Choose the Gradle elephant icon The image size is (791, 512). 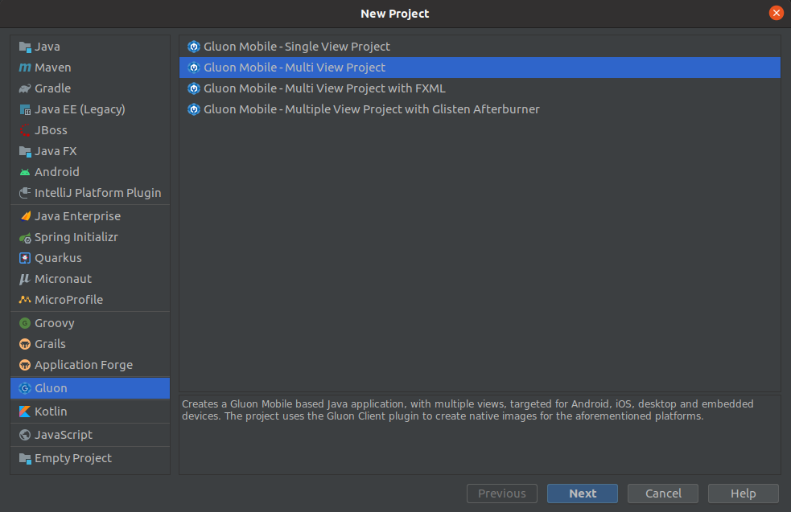pyautogui.click(x=25, y=88)
